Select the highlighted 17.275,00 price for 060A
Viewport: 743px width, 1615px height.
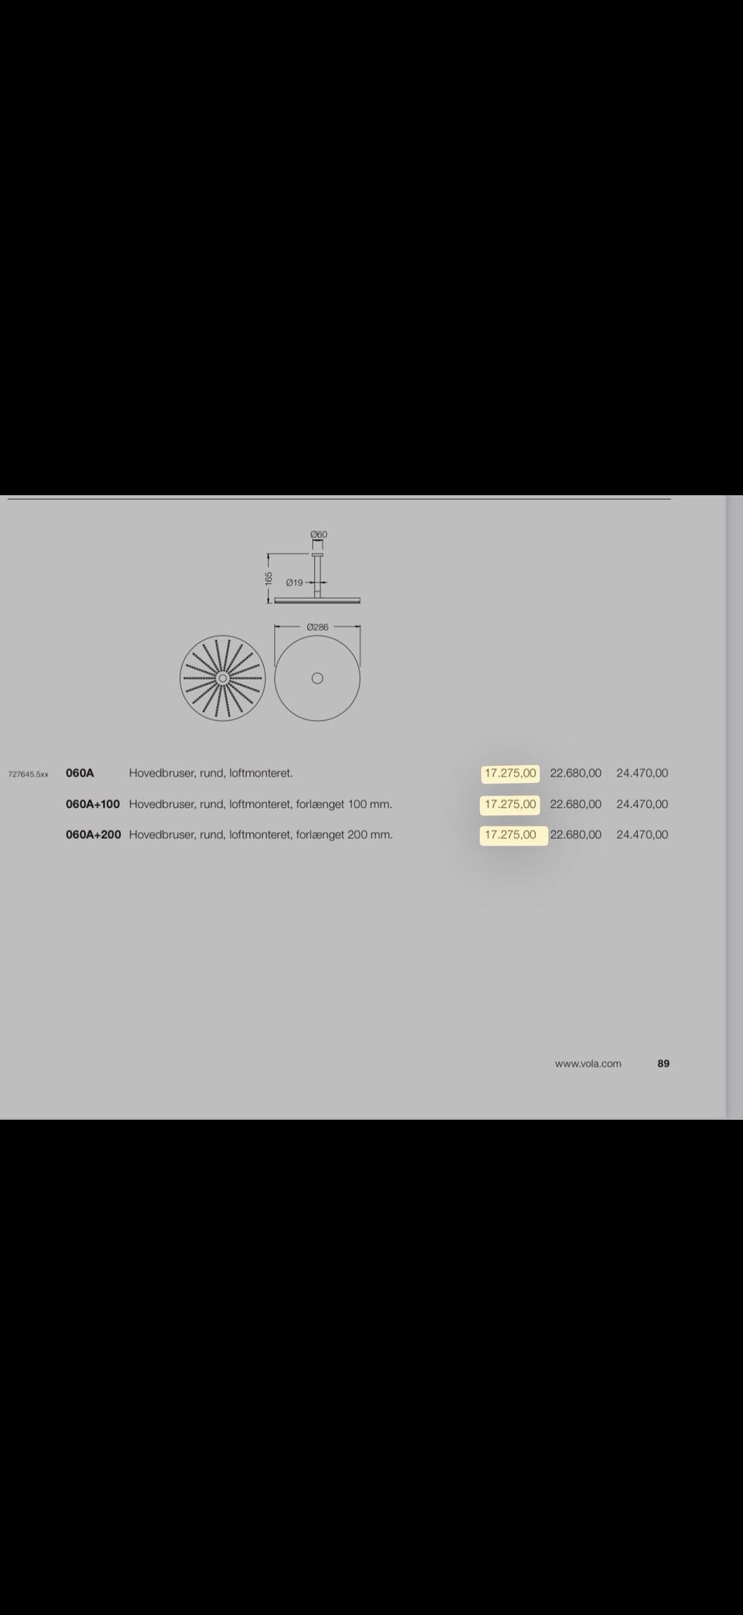[510, 773]
